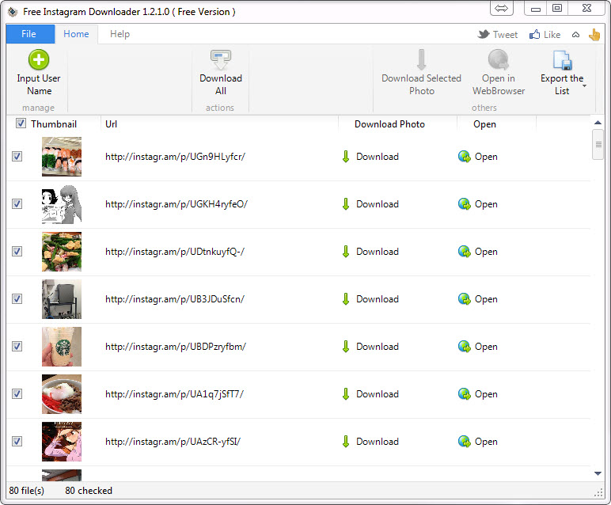
Task: Click the '80 checked' status text
Action: pyautogui.click(x=89, y=491)
